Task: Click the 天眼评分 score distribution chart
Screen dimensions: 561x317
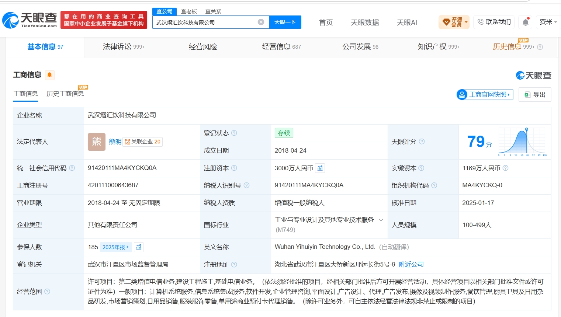Action: click(522, 142)
